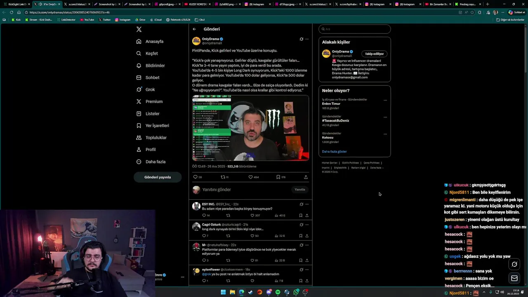528x297 pixels.
Task: Click the floating Grok button
Action: click(514, 264)
